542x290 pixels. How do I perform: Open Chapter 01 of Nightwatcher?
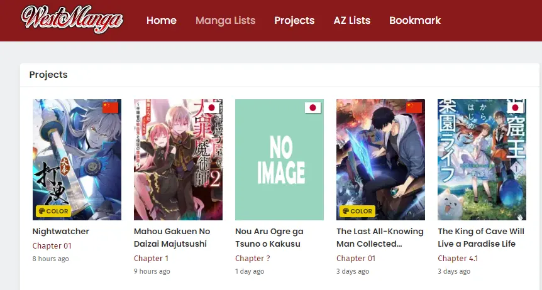[x=52, y=246]
